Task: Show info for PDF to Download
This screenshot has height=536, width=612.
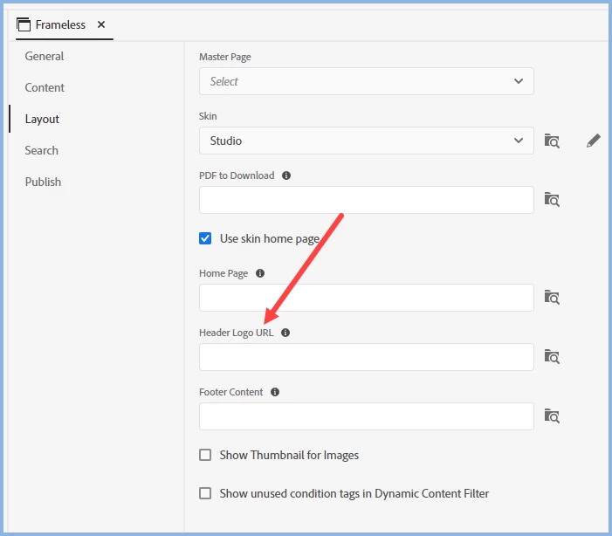Action: point(286,175)
